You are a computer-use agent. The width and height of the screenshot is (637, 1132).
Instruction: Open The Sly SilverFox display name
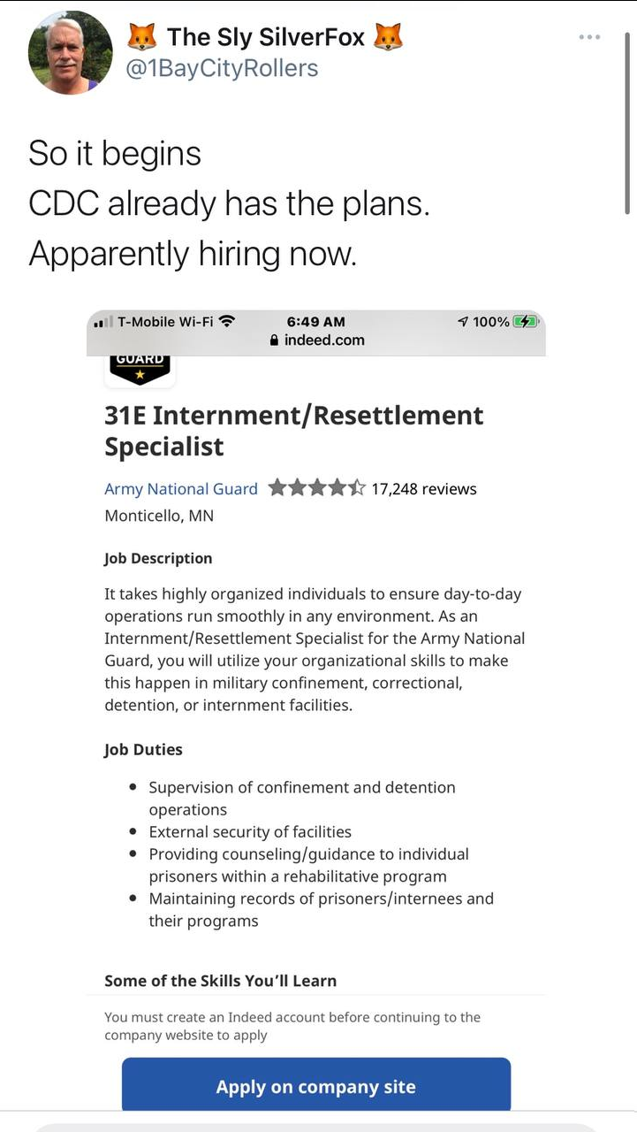(x=265, y=37)
